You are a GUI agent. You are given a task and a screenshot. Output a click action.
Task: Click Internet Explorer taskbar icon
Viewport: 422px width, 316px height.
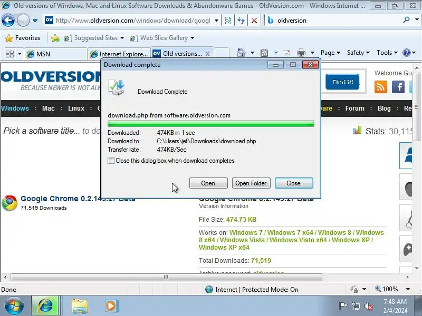tap(45, 306)
